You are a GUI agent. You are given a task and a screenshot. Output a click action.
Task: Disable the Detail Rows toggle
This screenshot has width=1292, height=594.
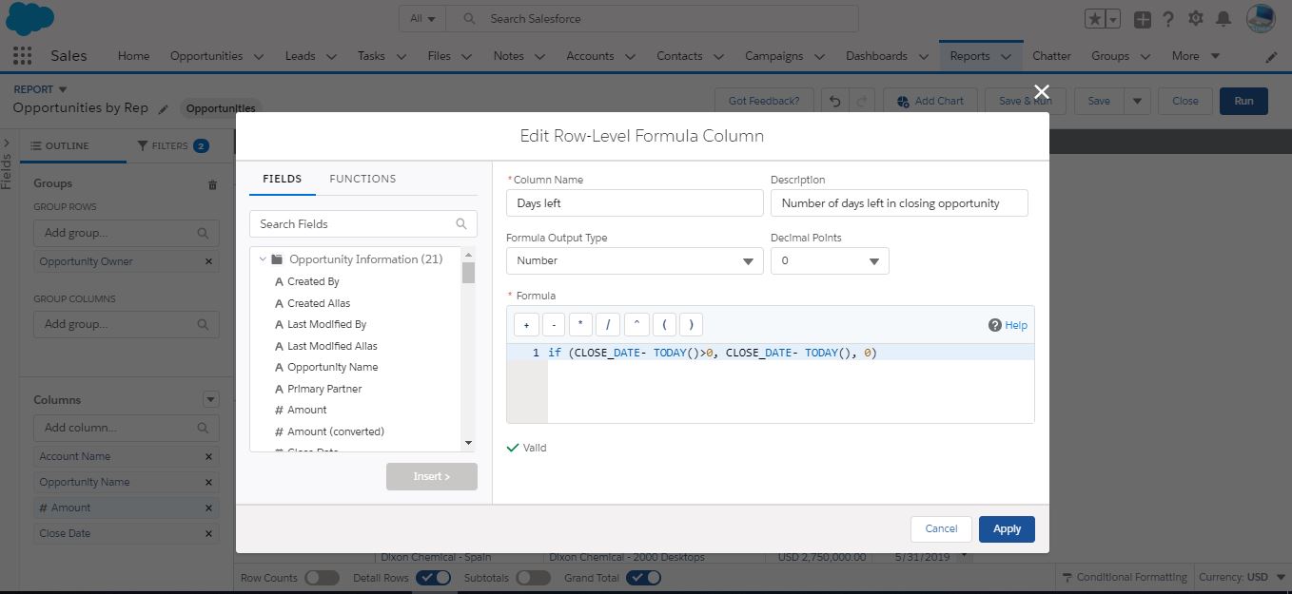pos(434,577)
